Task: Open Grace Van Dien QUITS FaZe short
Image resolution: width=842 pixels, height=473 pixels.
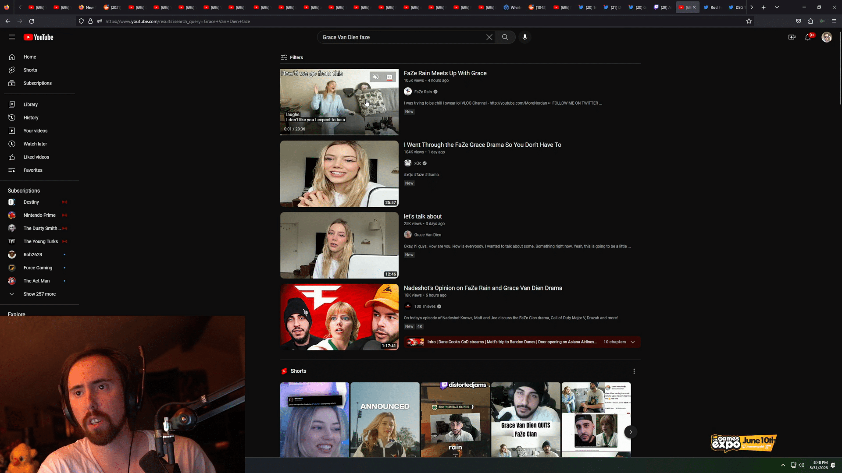Action: 525,420
